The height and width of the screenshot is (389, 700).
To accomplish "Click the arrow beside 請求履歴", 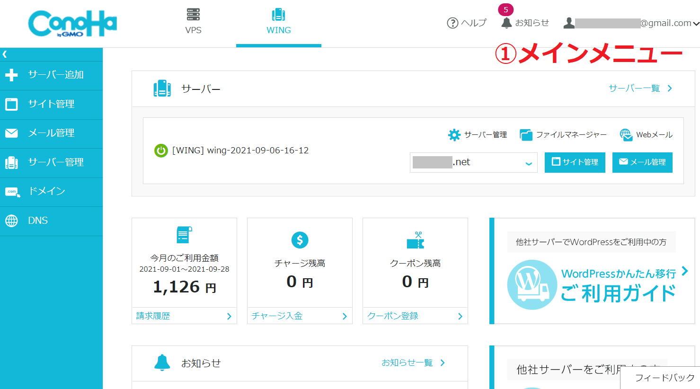I will (x=229, y=316).
